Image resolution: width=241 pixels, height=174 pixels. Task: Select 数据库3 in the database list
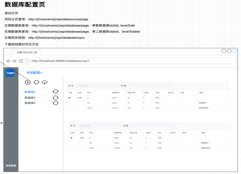tap(30, 103)
